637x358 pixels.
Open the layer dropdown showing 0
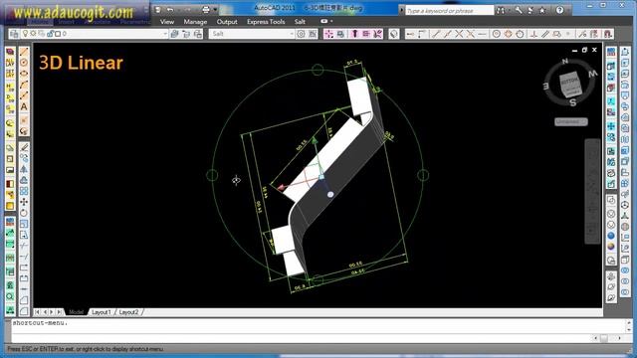[x=165, y=34]
